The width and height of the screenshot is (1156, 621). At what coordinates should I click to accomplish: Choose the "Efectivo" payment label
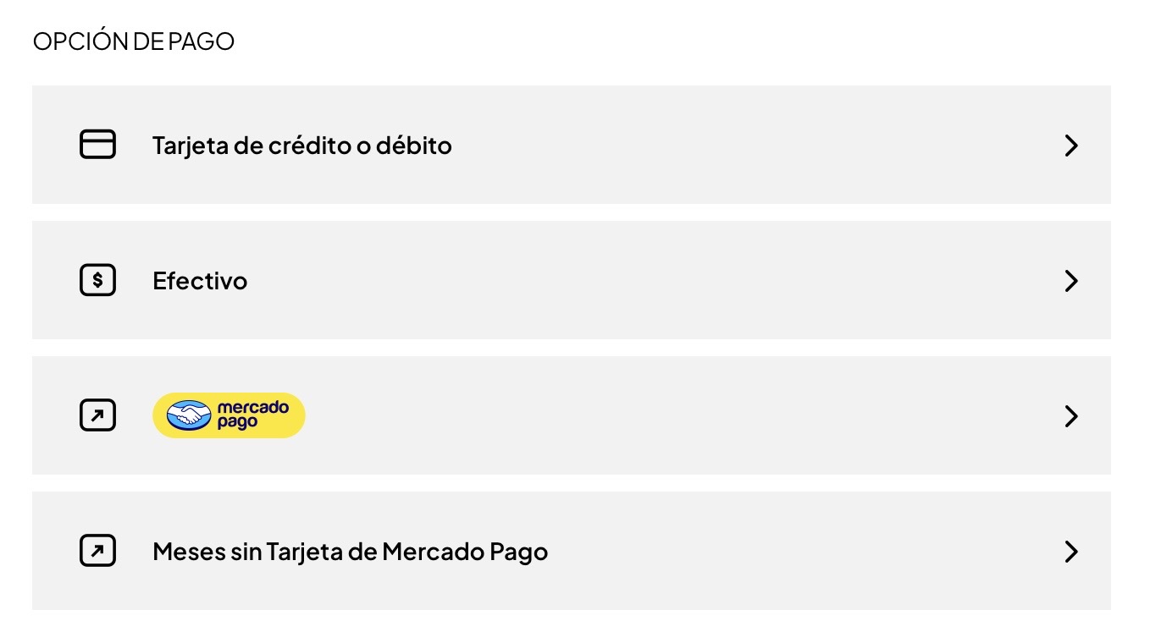200,281
